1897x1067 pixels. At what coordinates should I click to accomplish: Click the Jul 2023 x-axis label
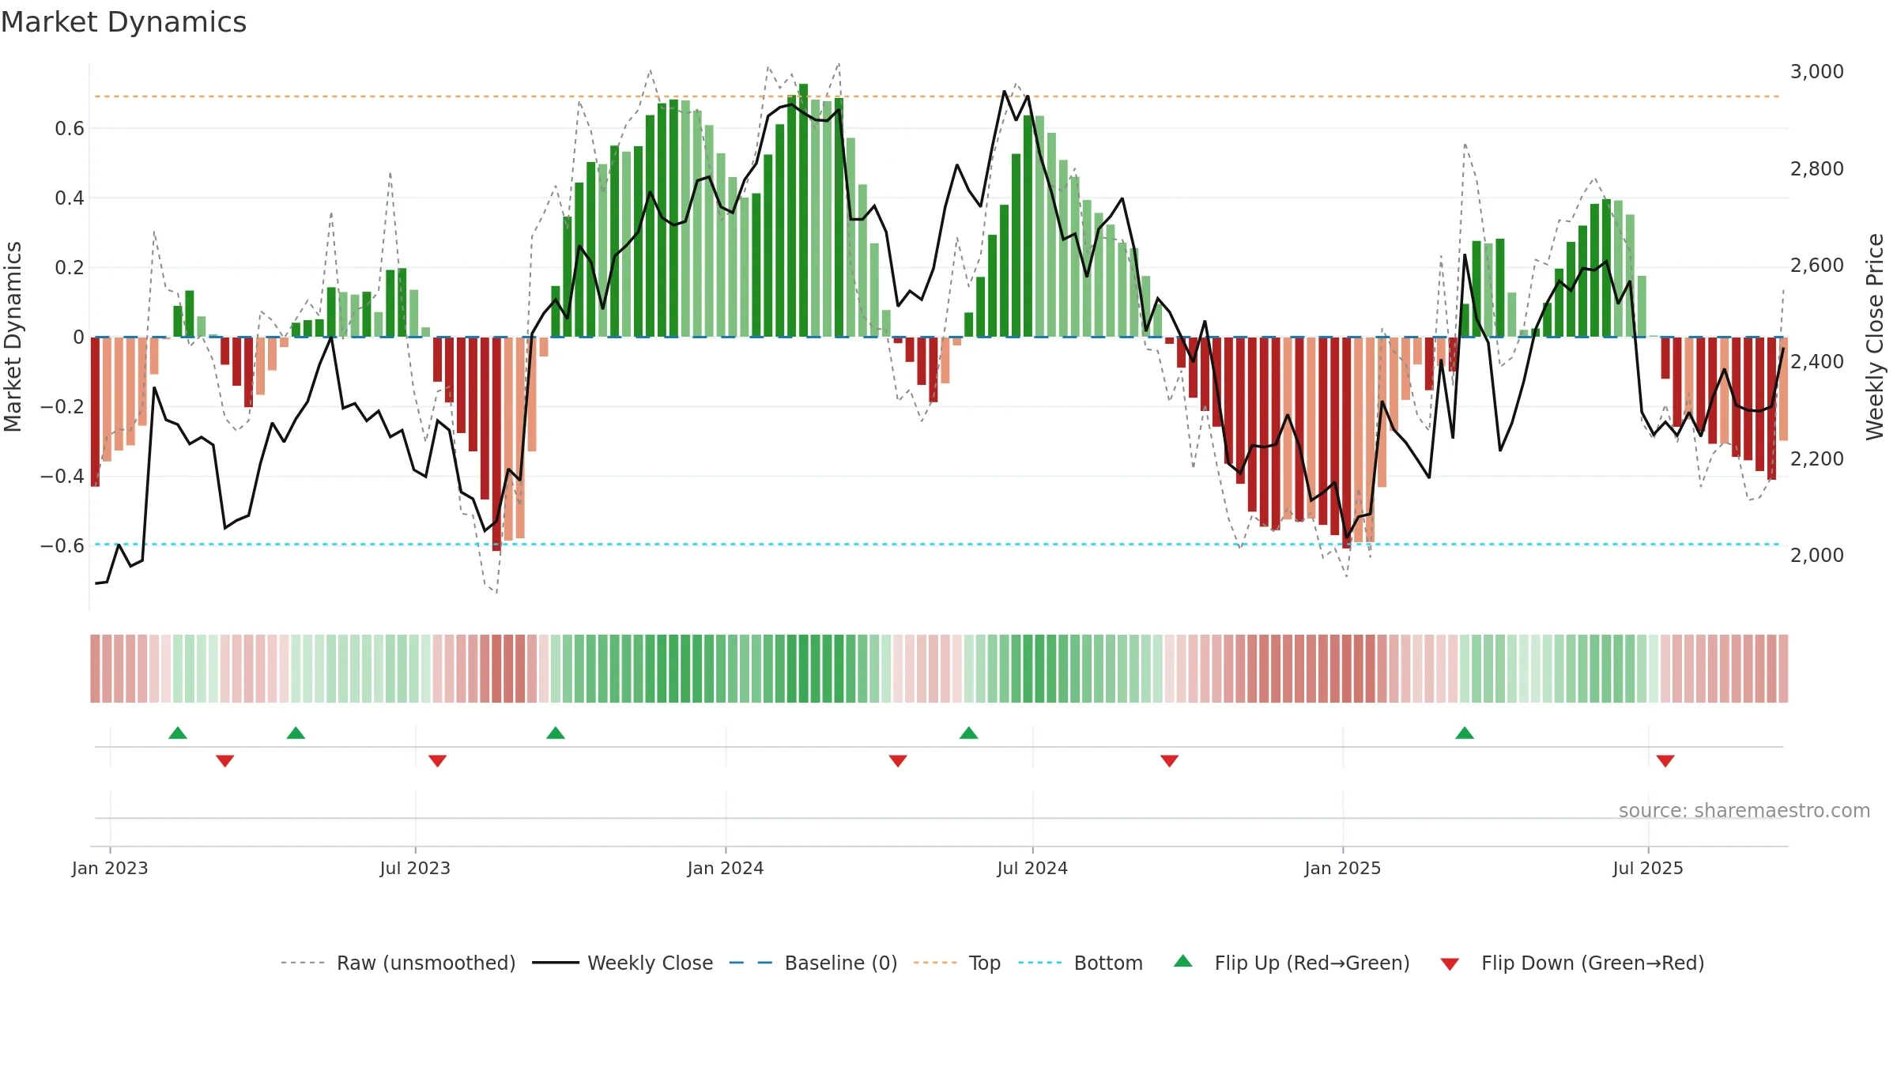coord(415,868)
